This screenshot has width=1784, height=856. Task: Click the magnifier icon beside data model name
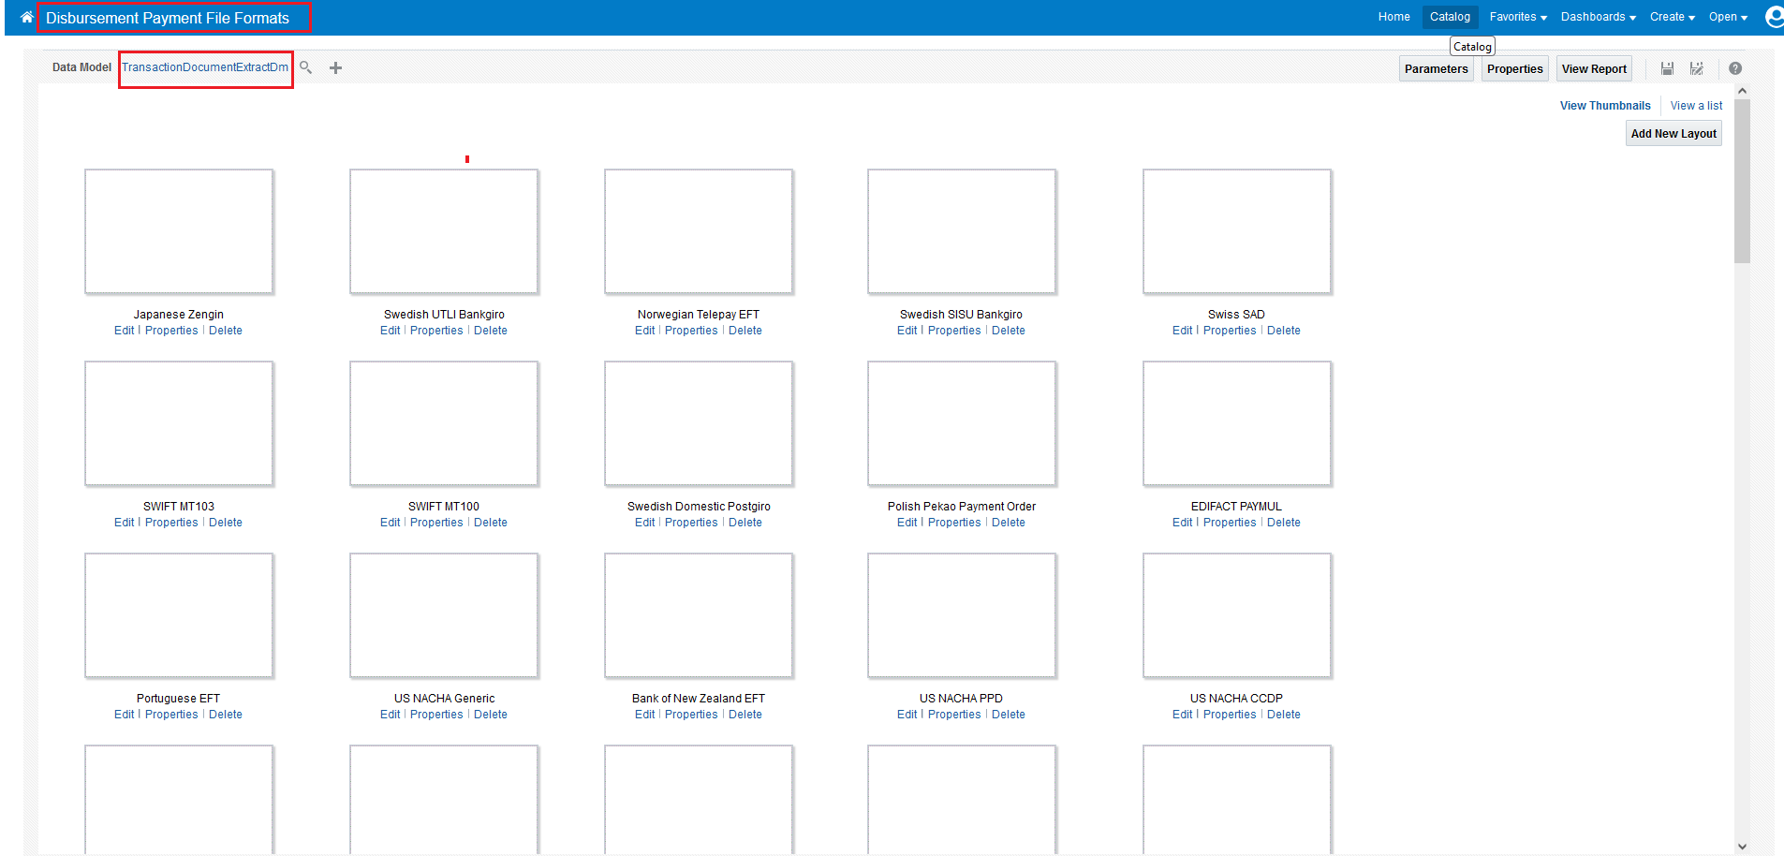pyautogui.click(x=305, y=67)
